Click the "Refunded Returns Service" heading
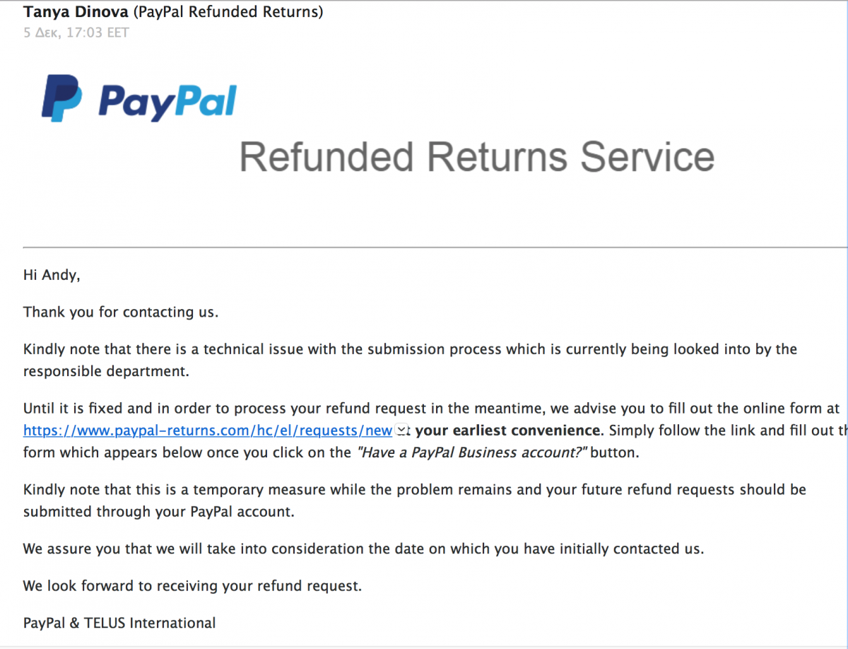 [477, 156]
